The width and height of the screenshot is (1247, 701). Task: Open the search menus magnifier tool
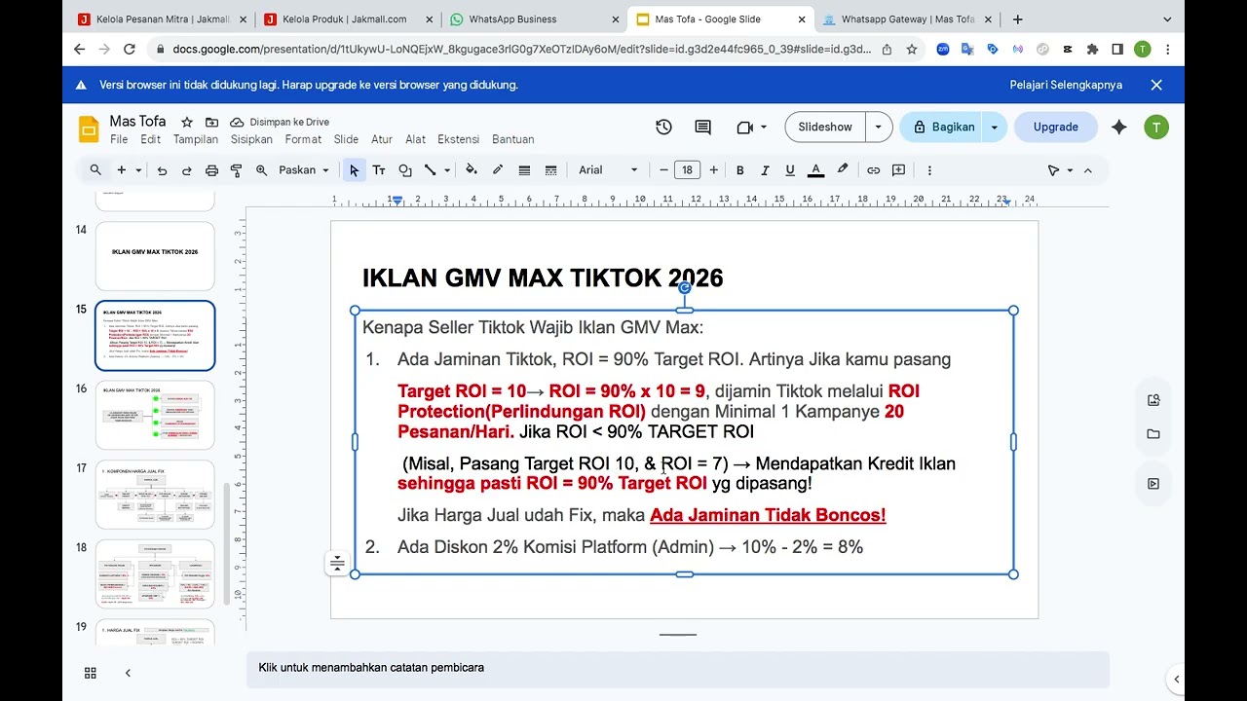(95, 170)
